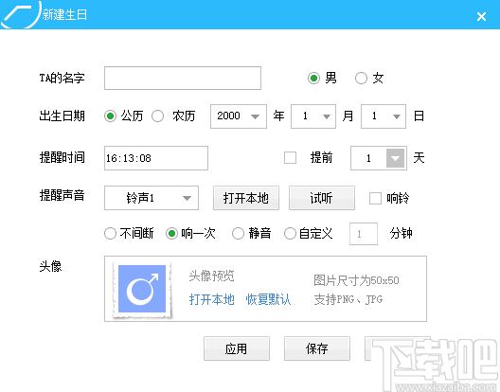Screen dimensions: 500x392
Task: Click the 打开本地 sound button
Action: click(x=246, y=198)
